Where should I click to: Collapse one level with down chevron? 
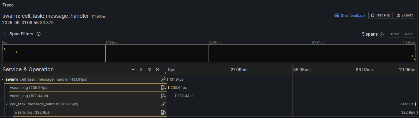(133, 69)
